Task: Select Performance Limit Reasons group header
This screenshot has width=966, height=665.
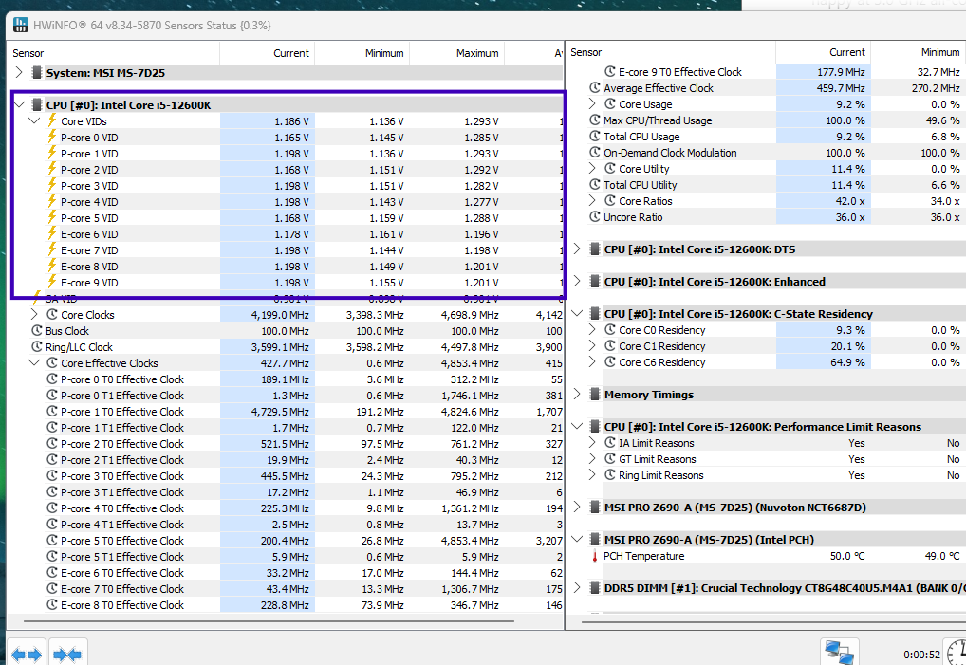Action: (x=766, y=427)
